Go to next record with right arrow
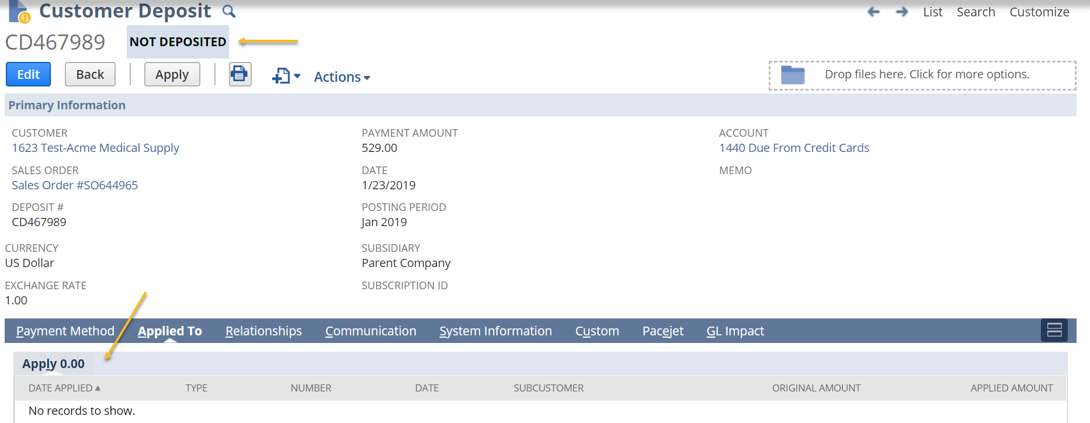The image size is (1090, 423). click(x=902, y=12)
